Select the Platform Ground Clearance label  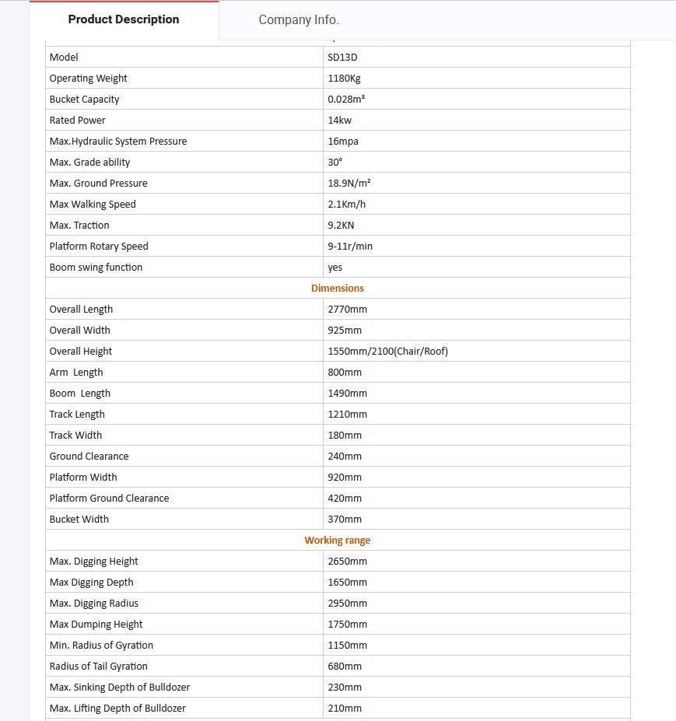coord(109,498)
